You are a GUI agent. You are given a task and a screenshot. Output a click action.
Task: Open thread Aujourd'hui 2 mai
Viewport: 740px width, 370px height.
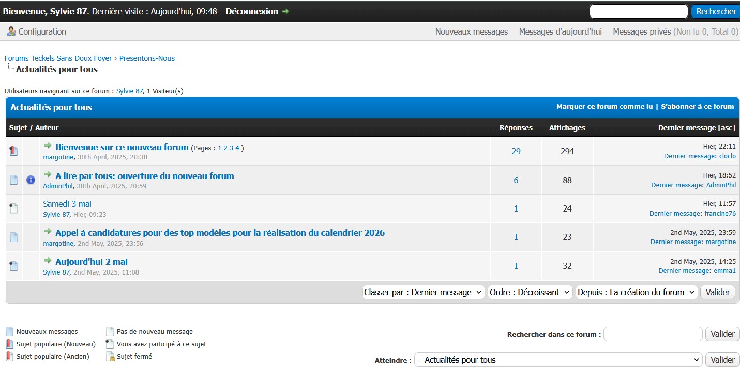tap(92, 262)
